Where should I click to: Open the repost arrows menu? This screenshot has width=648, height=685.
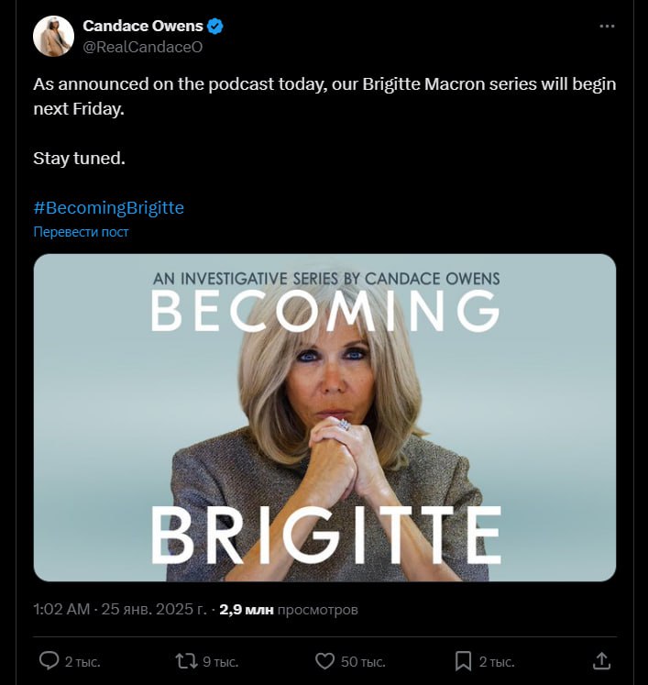185,660
